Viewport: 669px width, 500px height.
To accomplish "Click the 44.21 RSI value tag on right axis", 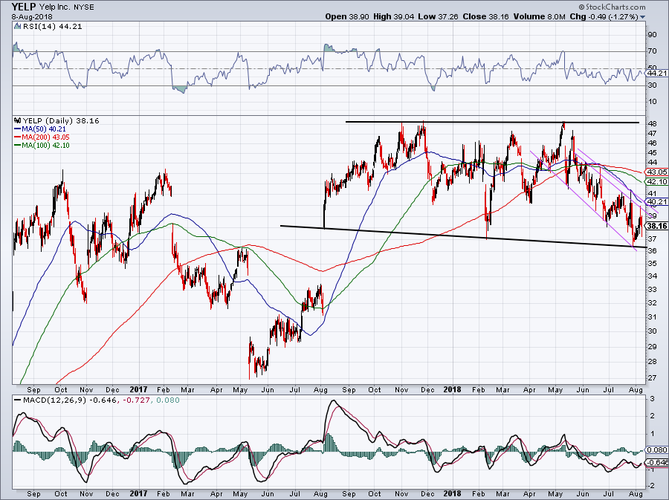I will [x=657, y=74].
